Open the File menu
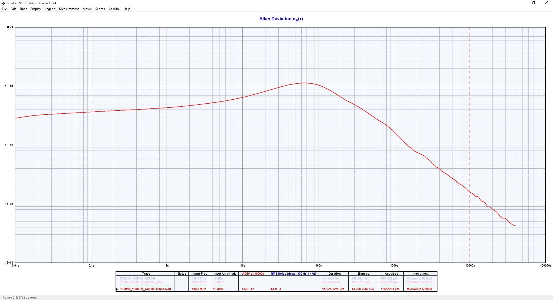553x300 pixels. click(x=4, y=9)
